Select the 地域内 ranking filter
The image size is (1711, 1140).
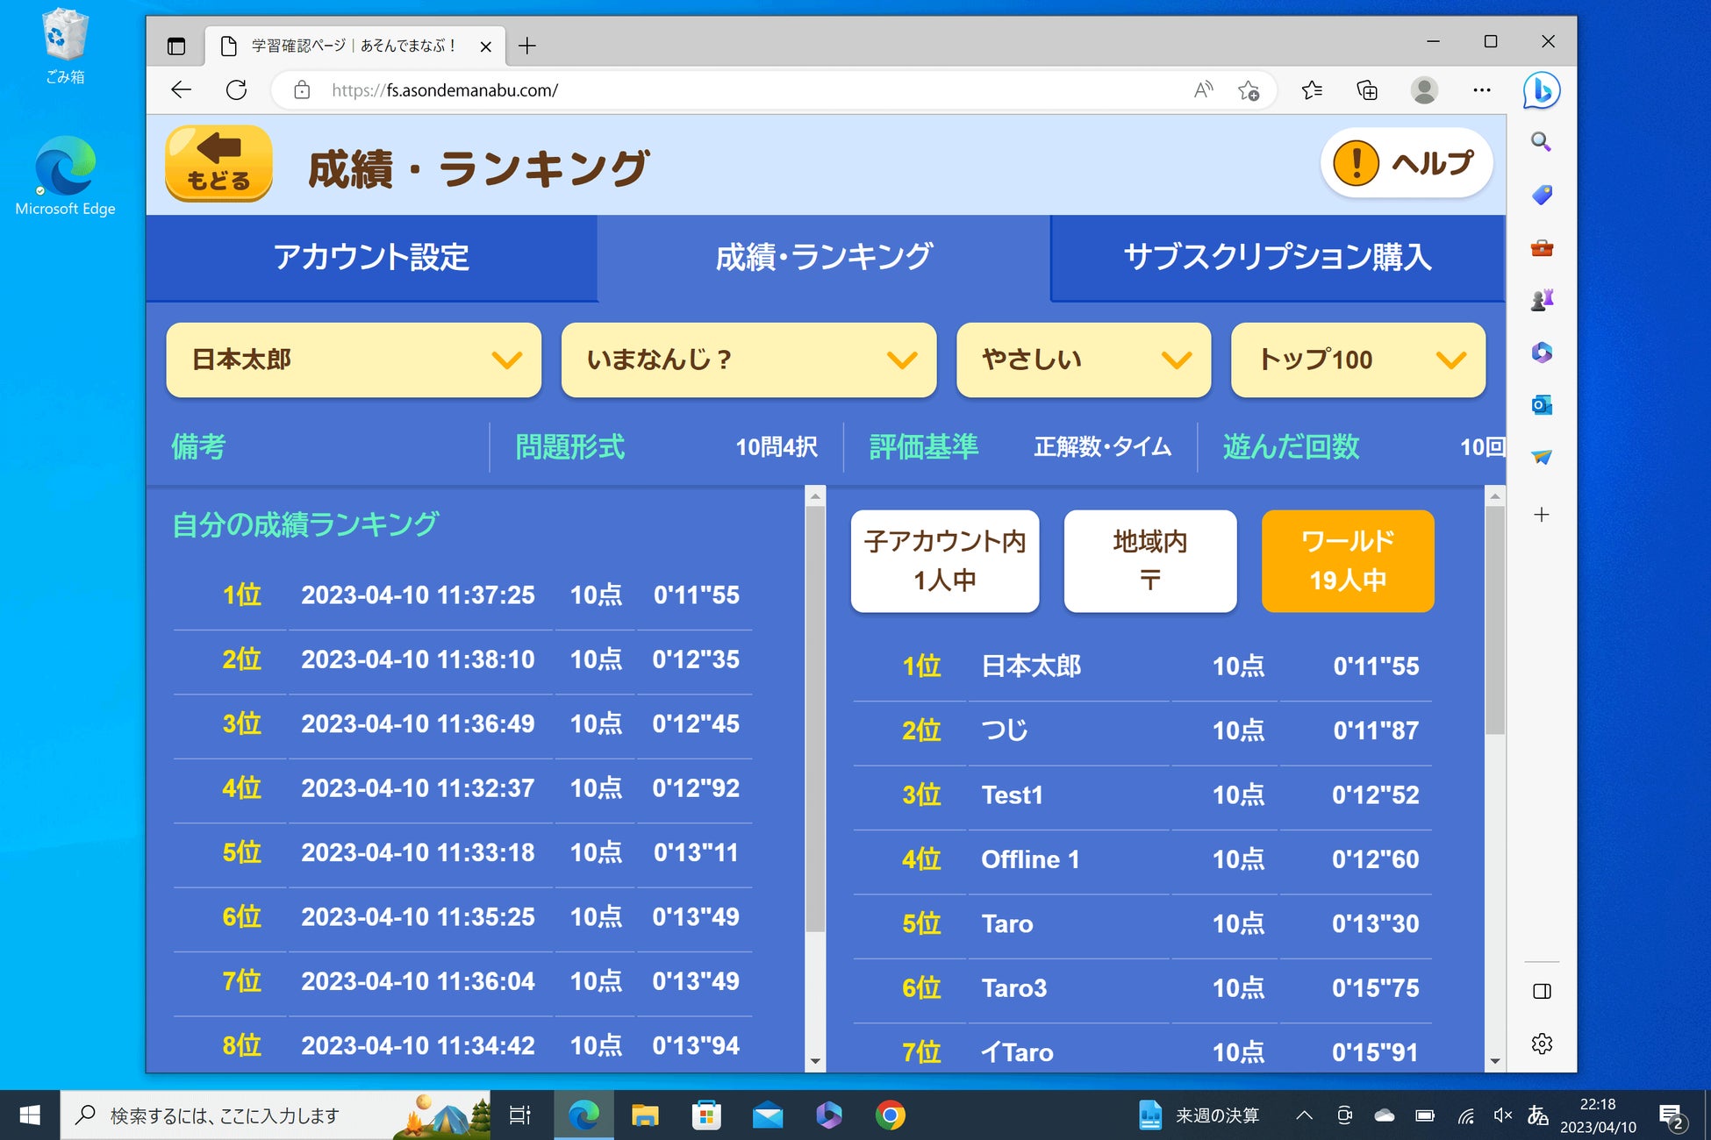[x=1149, y=560]
